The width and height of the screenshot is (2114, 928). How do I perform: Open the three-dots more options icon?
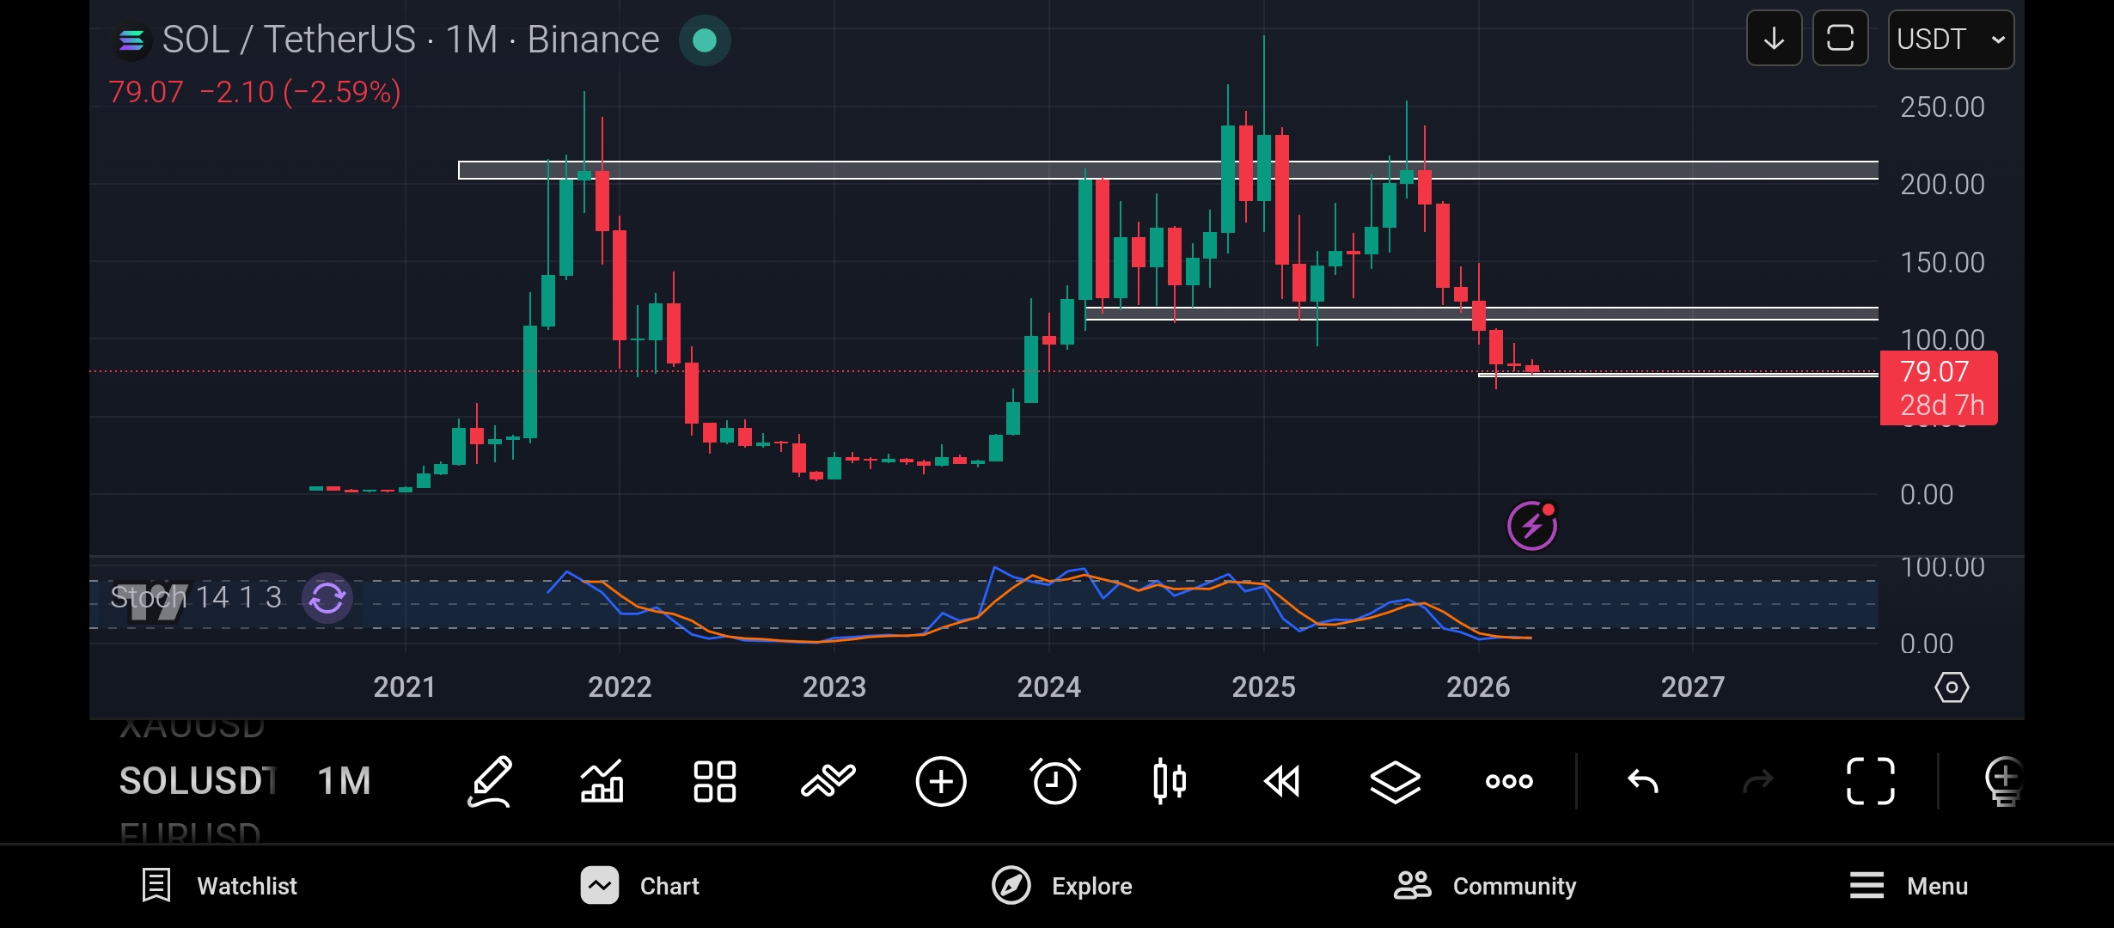click(1509, 781)
